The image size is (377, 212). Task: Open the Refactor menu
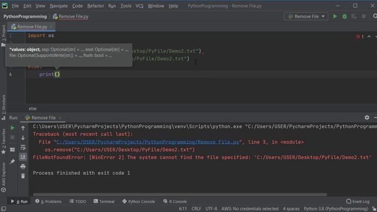[x=95, y=6]
